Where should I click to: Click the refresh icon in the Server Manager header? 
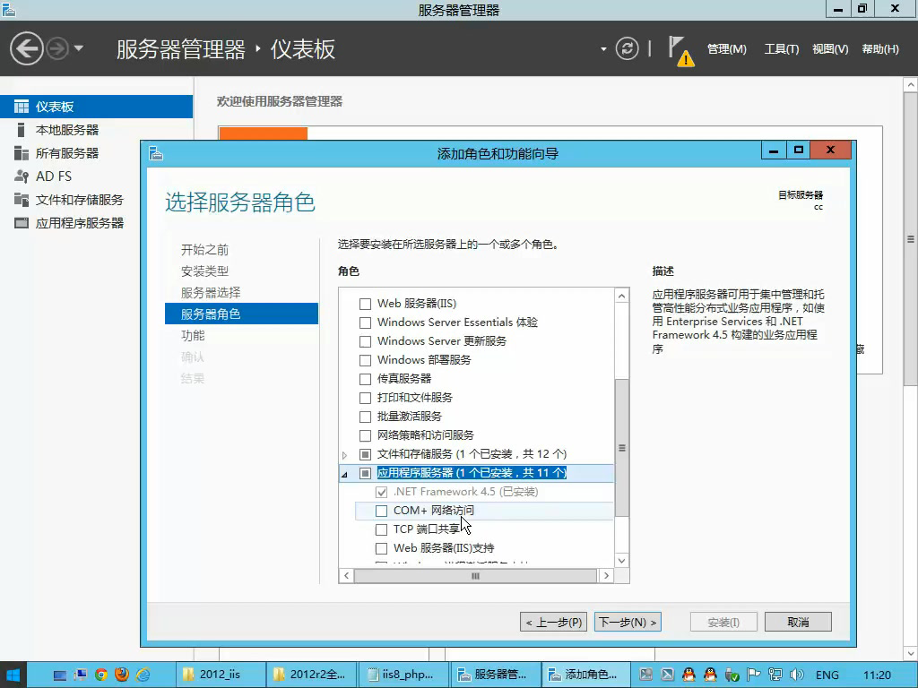point(627,48)
